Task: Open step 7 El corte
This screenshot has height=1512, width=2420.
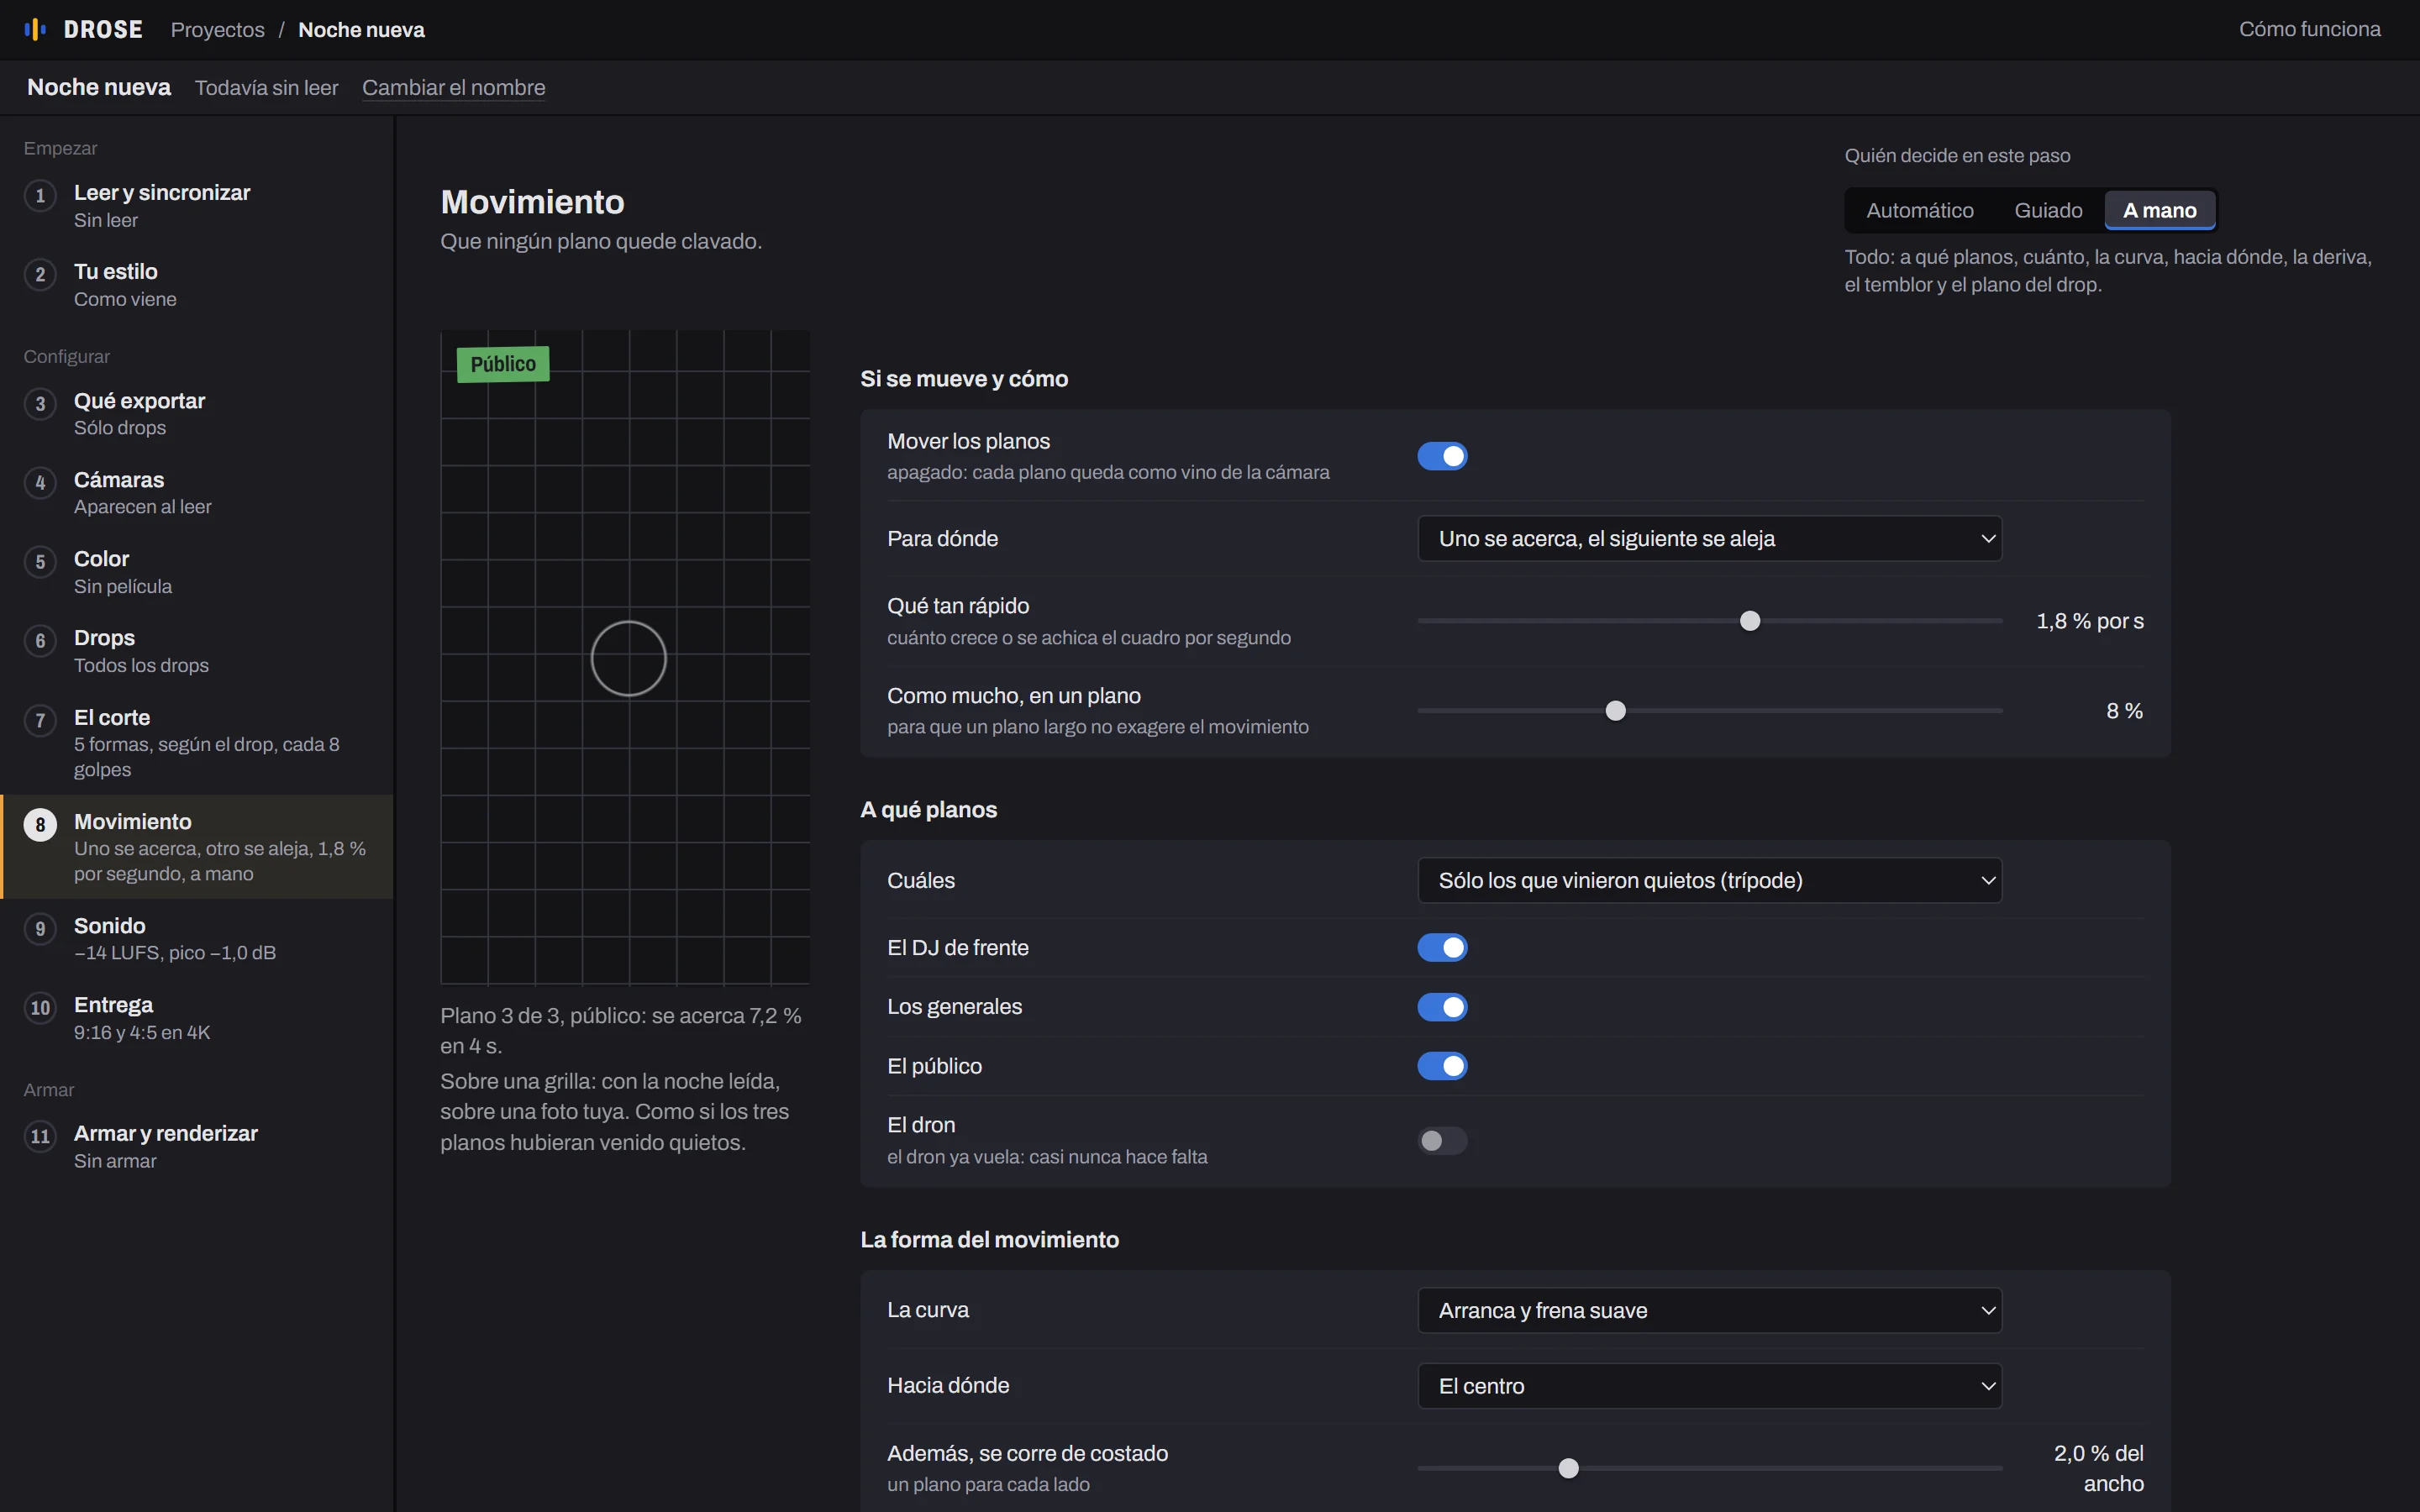Action: click(x=197, y=743)
